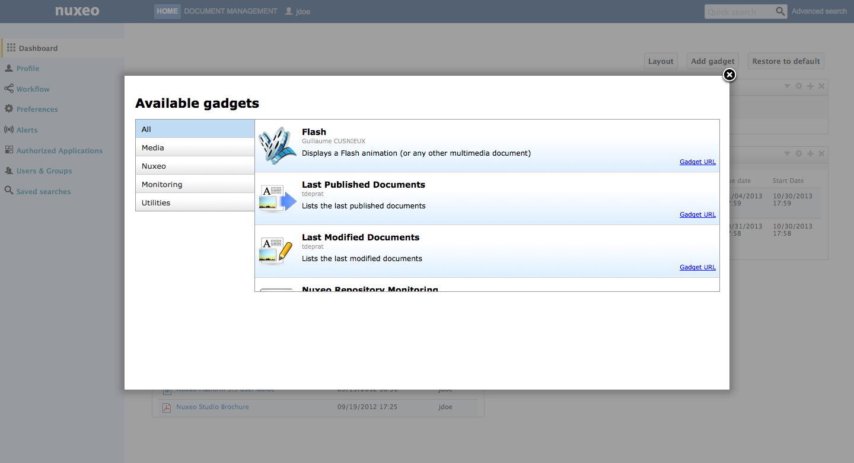Viewport: 854px width, 463px height.
Task: Click the Workflow share icon
Action: click(9, 88)
